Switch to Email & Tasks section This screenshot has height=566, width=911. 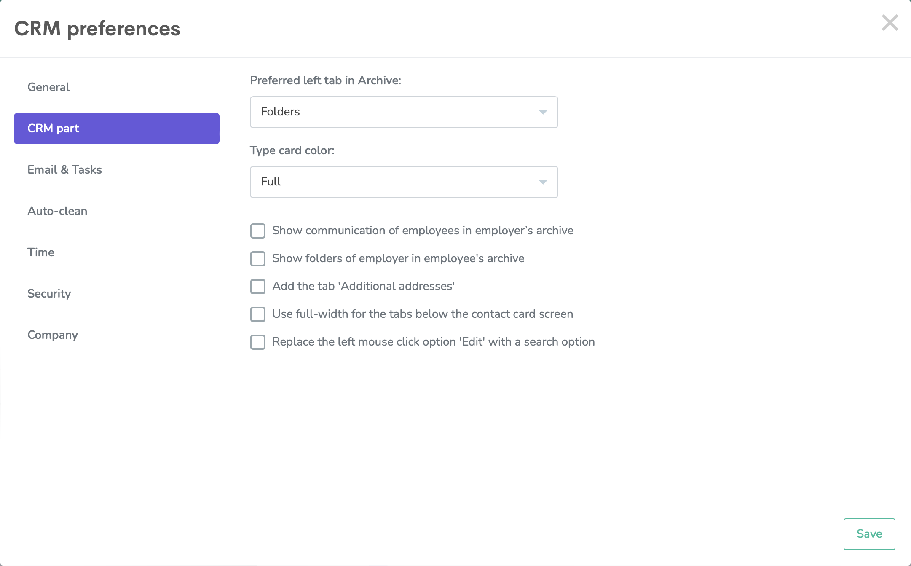click(x=64, y=170)
